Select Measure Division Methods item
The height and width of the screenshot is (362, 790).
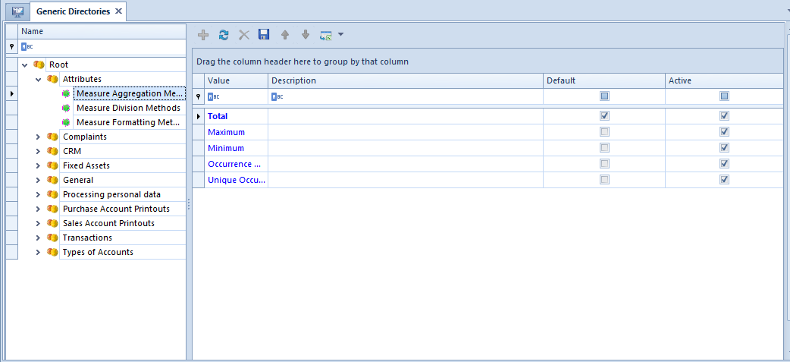click(128, 108)
